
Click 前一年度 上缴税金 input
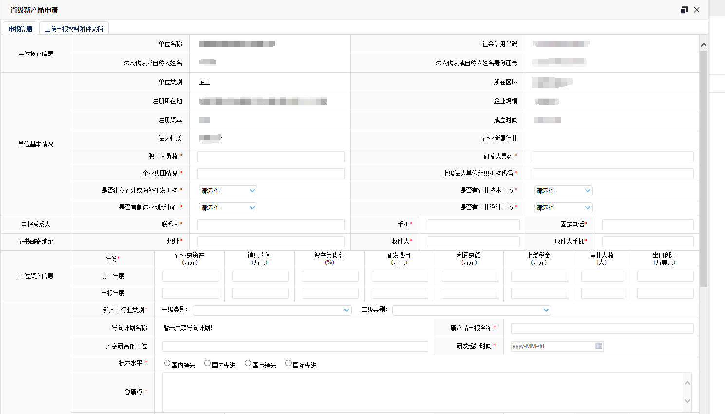coord(539,276)
